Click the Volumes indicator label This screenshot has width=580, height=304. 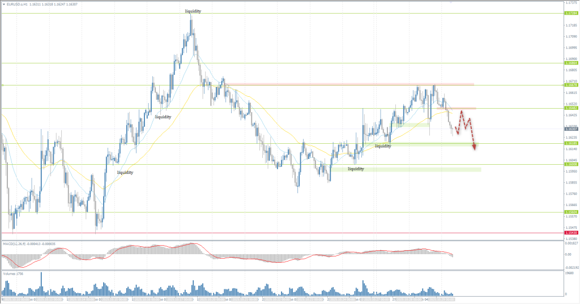pos(11,273)
